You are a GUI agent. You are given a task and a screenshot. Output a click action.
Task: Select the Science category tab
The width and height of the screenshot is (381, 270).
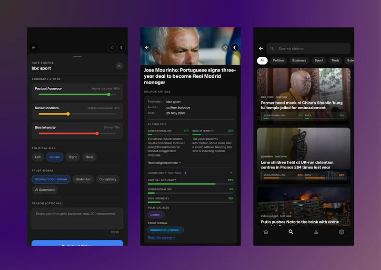(350, 61)
